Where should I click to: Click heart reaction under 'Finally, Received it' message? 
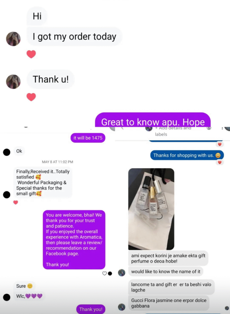point(16,202)
